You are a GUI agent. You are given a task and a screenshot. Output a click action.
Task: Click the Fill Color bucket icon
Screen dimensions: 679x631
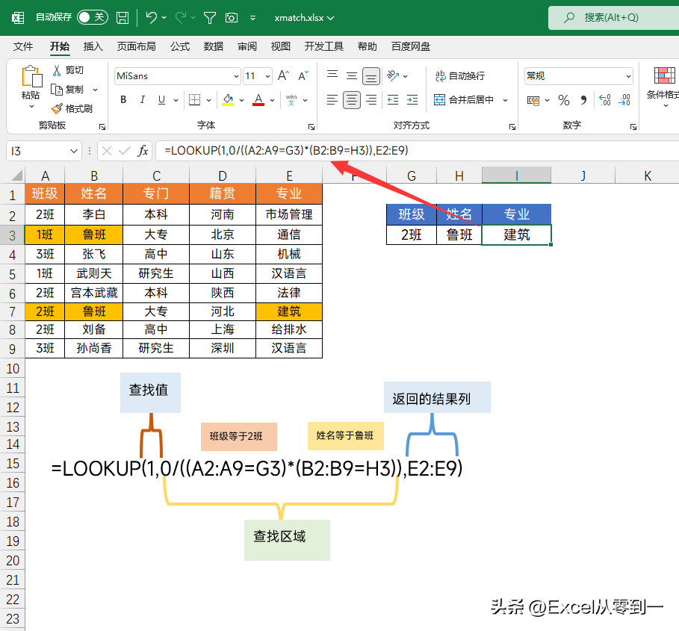228,100
